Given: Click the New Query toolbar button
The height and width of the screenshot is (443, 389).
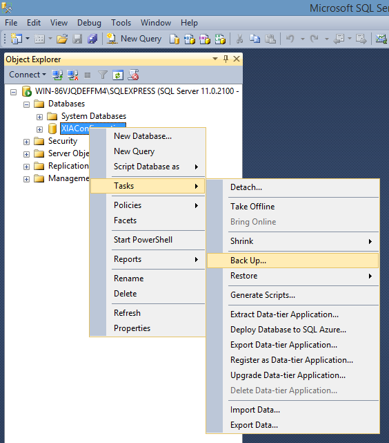Looking at the screenshot, I should (134, 39).
